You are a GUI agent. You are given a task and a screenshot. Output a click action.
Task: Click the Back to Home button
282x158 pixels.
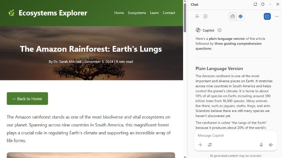pos(27,99)
